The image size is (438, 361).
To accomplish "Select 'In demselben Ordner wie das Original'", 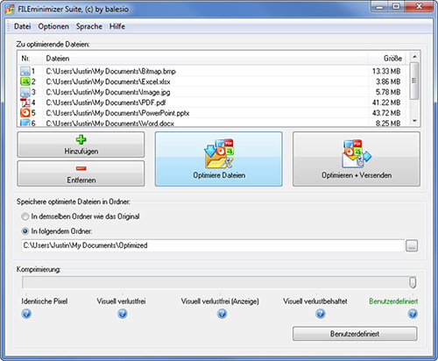I will tap(81, 216).
